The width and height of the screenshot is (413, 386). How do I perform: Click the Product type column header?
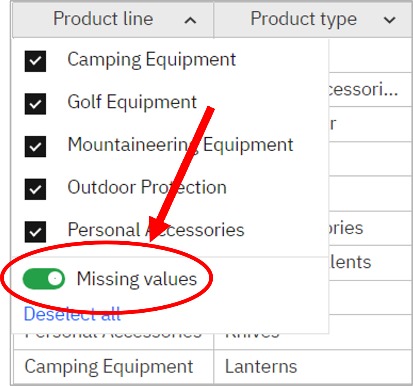(x=303, y=19)
